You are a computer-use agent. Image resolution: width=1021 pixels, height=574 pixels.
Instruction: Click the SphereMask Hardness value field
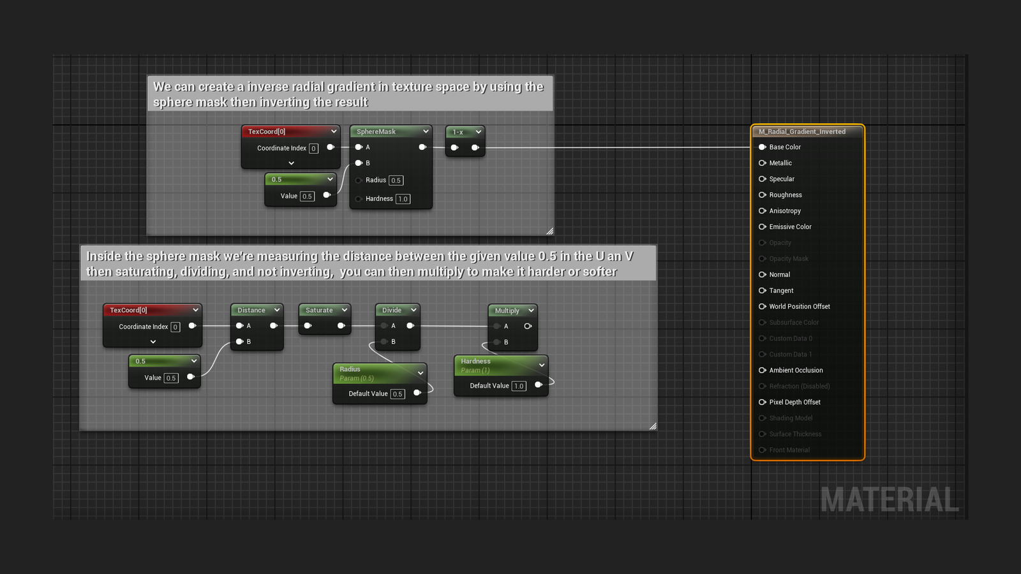(x=403, y=199)
